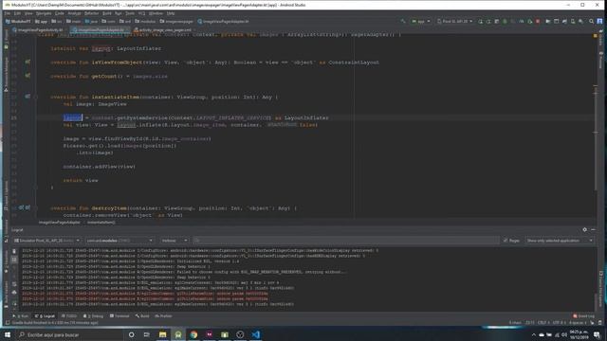The height and width of the screenshot is (341, 607).
Task: Click the Windows Start button
Action: coord(8,334)
